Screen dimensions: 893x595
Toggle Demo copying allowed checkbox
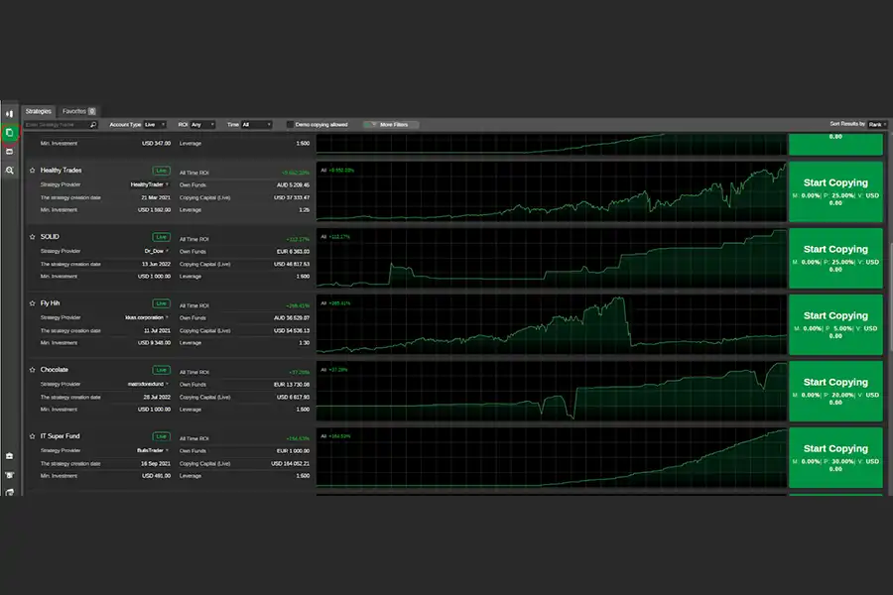(290, 125)
